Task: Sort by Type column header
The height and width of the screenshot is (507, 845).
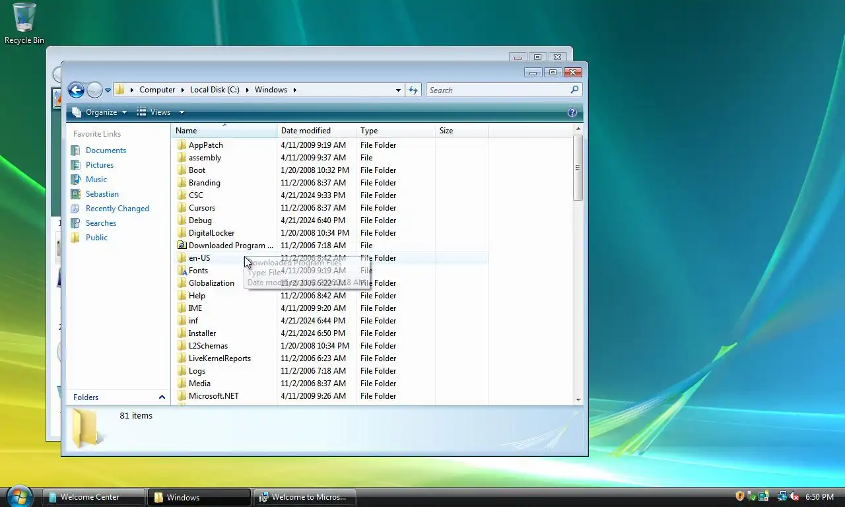Action: [395, 131]
